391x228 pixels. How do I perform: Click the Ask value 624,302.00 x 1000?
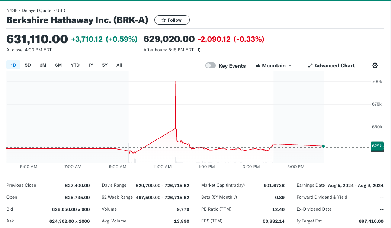70,221
